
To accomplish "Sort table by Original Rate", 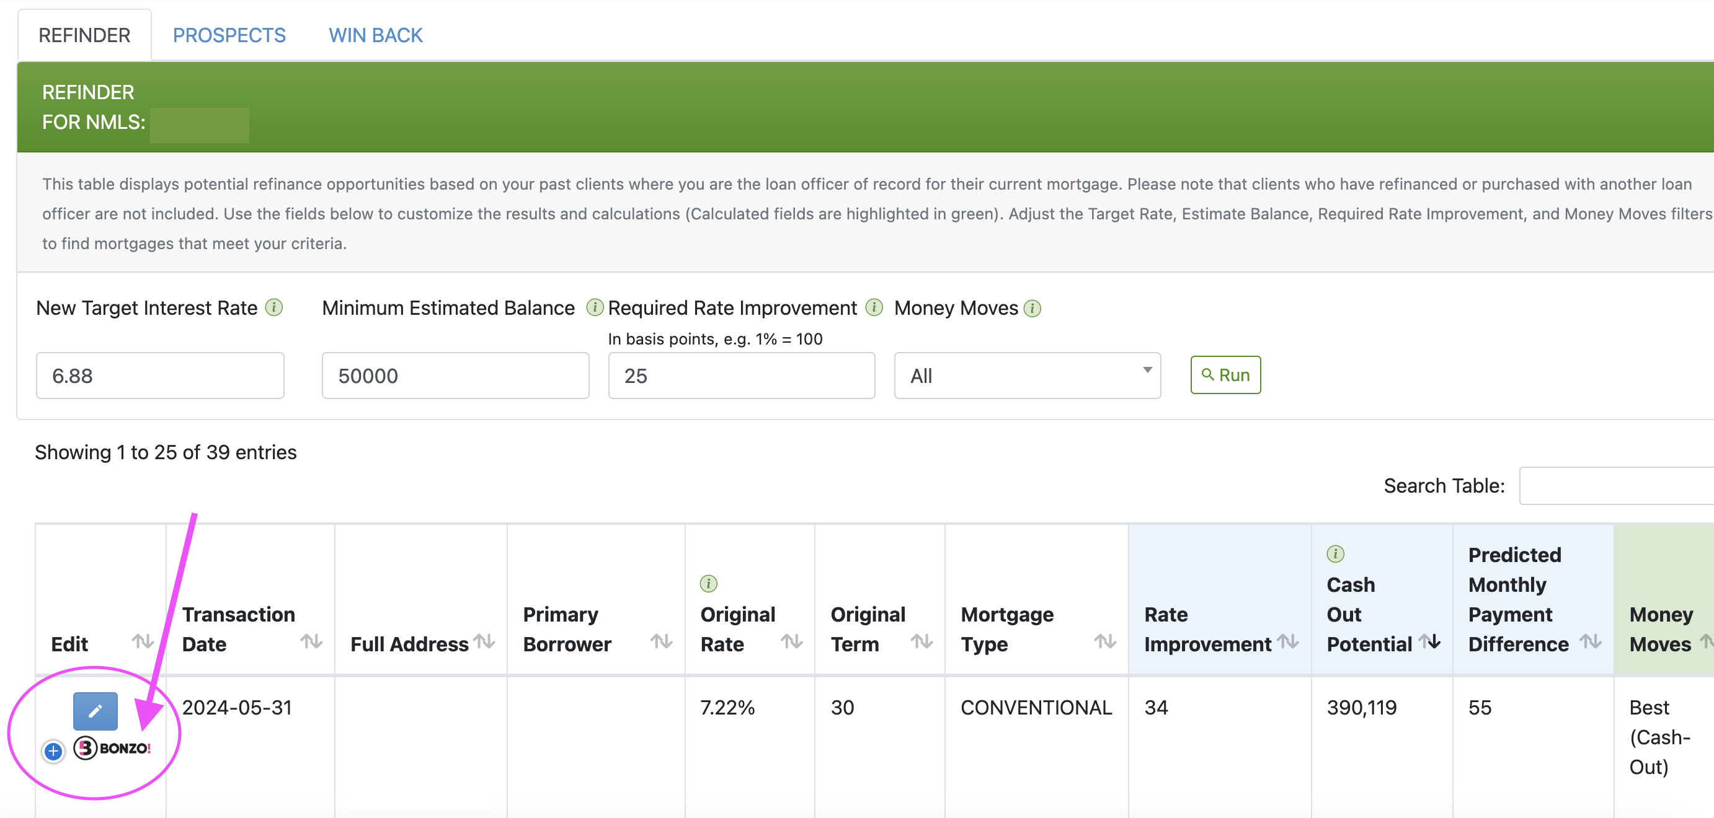I will 792,642.
